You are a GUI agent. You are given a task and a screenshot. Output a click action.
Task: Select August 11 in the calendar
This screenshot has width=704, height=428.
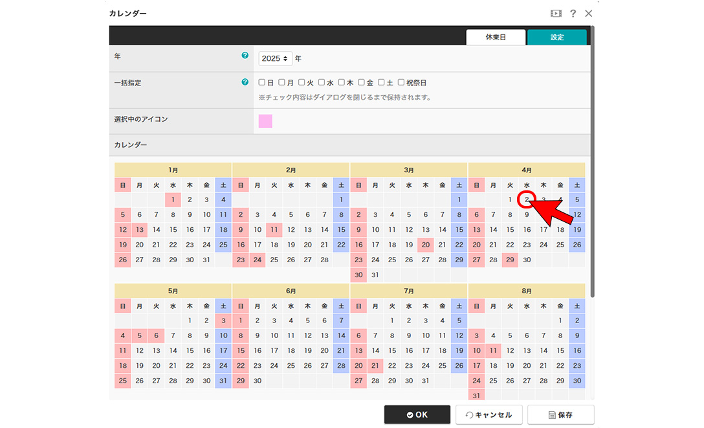coord(493,350)
